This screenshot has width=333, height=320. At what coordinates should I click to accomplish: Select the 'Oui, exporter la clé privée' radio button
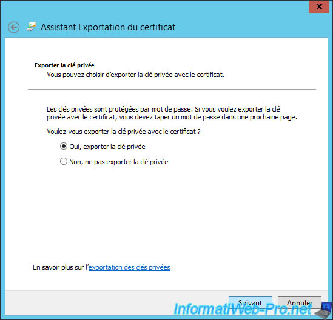(x=64, y=146)
